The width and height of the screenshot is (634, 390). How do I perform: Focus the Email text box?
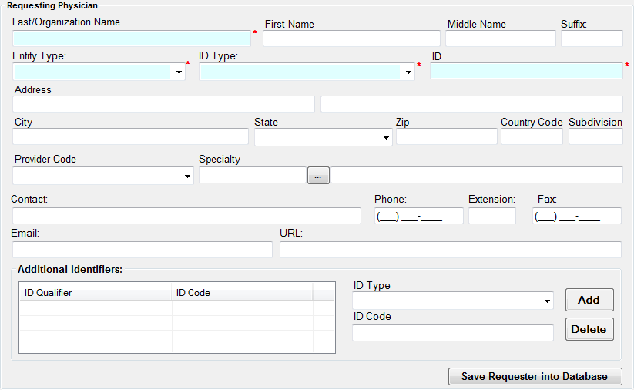143,250
